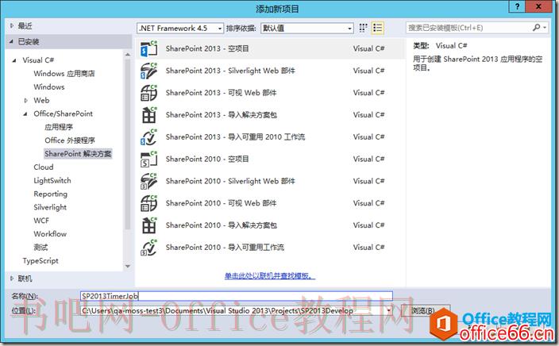
Task: Click SharePoint 2010 导入可重用工作流 icon
Action: pyautogui.click(x=149, y=248)
